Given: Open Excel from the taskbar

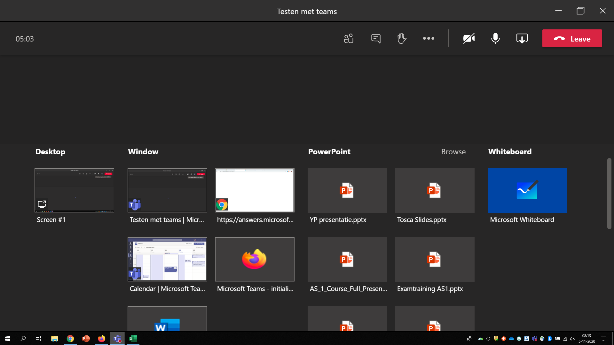Looking at the screenshot, I should coord(133,339).
